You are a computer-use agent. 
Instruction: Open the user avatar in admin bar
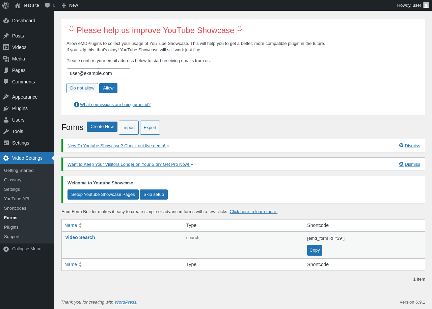(x=426, y=5)
